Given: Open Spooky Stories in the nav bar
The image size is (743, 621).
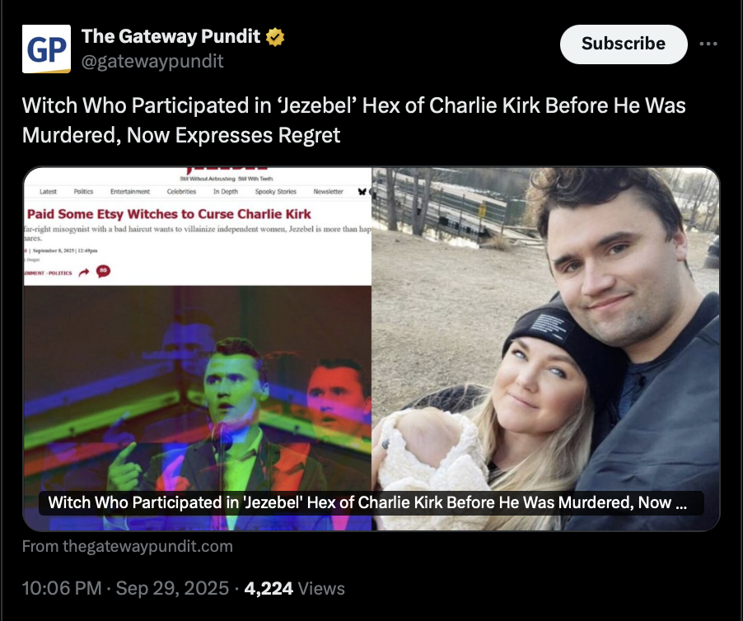Looking at the screenshot, I should 275,191.
